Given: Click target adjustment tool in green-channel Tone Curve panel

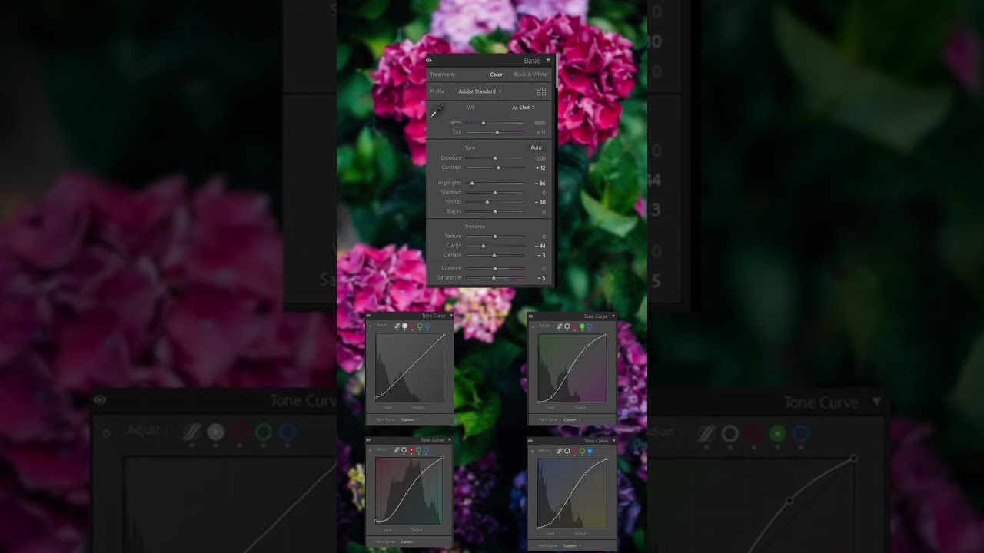Looking at the screenshot, I should (533, 326).
